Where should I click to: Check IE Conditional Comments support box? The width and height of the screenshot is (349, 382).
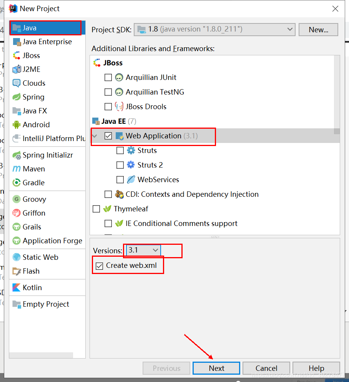tap(108, 224)
